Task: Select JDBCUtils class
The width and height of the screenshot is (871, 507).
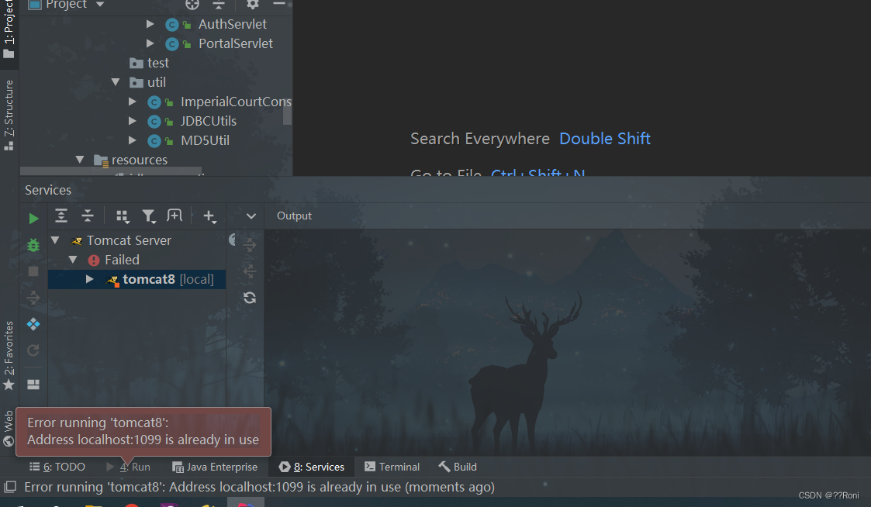Action: click(x=209, y=121)
